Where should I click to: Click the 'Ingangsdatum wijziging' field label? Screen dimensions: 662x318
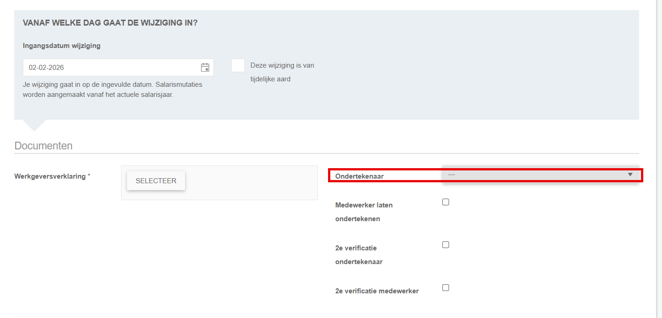[x=62, y=46]
